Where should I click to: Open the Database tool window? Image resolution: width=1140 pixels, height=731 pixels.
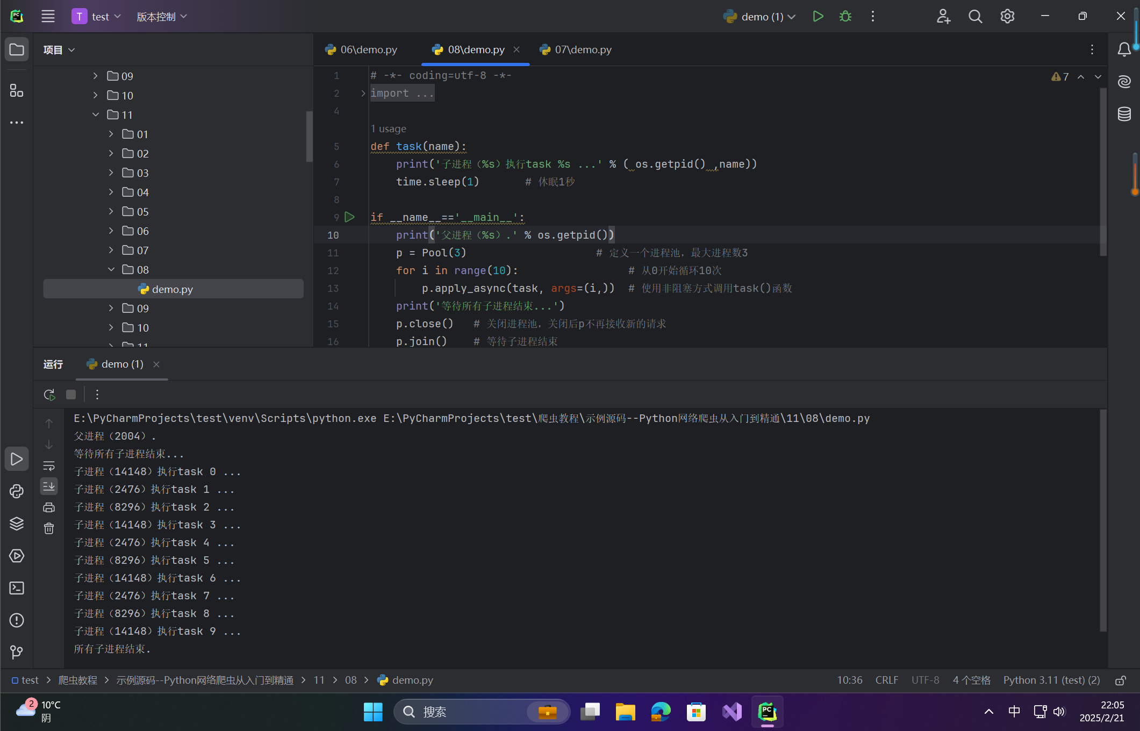1124,114
